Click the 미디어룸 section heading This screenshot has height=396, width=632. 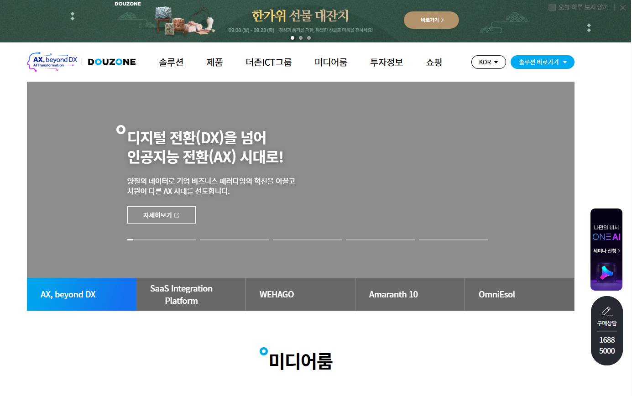tap(300, 361)
